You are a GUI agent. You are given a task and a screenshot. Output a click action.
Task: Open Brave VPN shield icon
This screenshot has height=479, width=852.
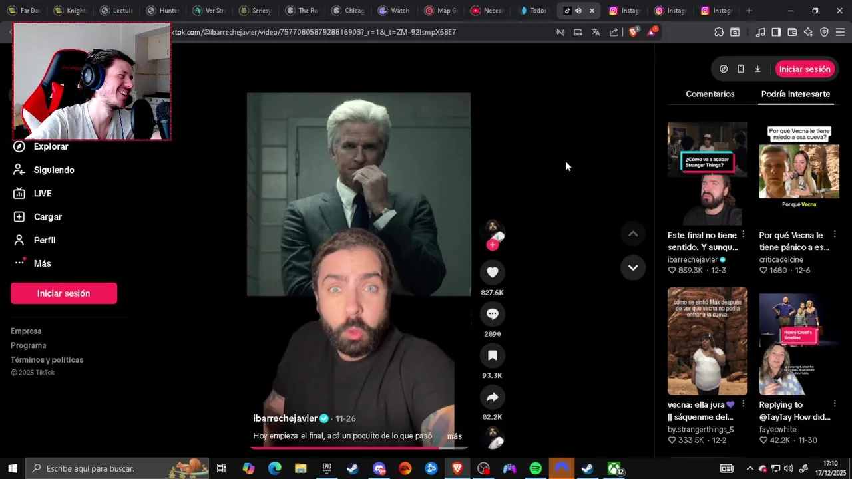[x=824, y=32]
